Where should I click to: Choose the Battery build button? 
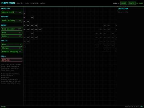click(x=12, y=36)
